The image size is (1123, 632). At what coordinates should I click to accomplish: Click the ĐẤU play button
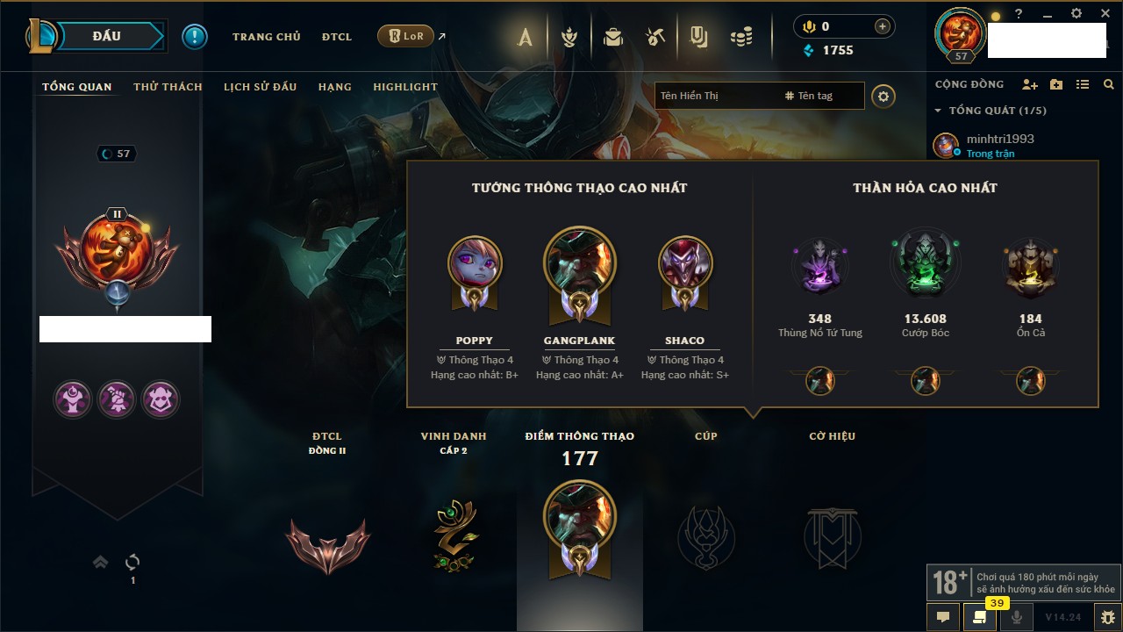(106, 37)
